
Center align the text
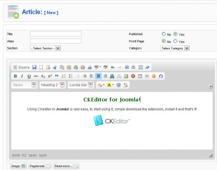[x=98, y=76]
